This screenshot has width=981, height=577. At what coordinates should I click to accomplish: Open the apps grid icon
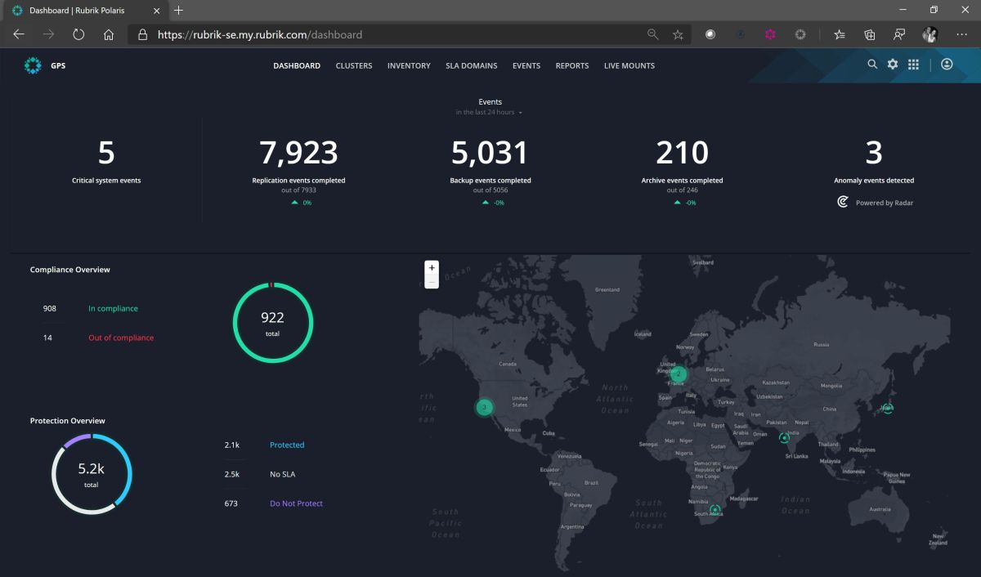(913, 64)
